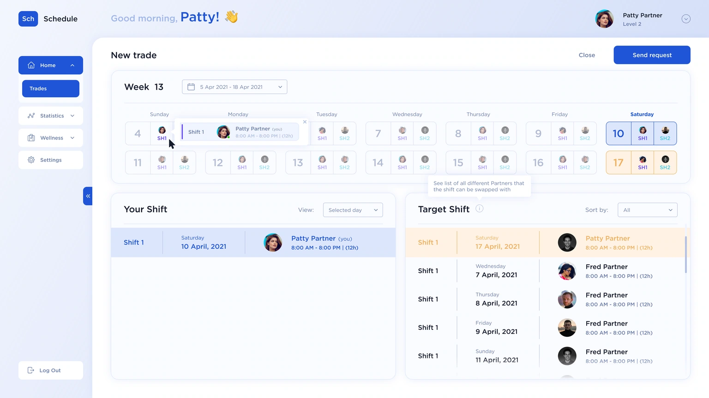This screenshot has height=398, width=709.
Task: Click the calendar icon in date range
Action: click(x=191, y=87)
